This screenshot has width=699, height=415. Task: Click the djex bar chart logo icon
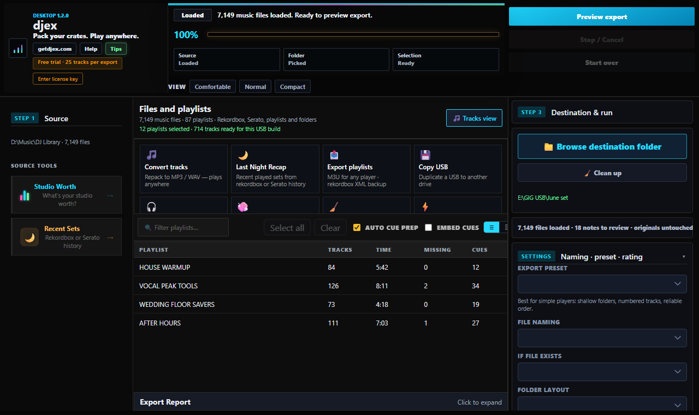pyautogui.click(x=18, y=48)
